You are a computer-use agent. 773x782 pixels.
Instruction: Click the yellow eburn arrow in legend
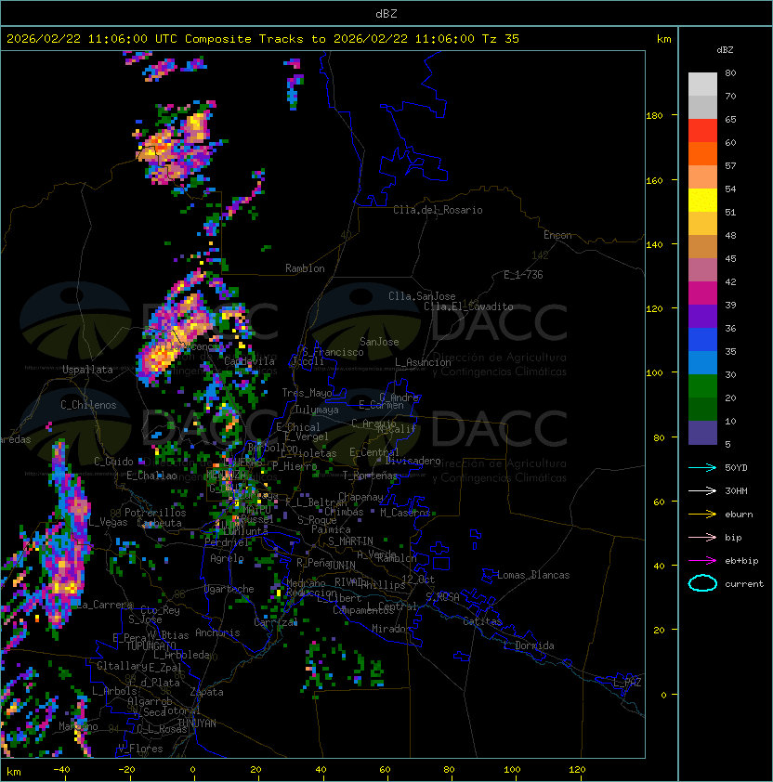(702, 515)
